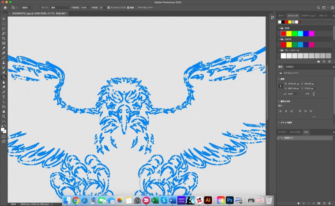Screen dimensions: 335x206
Task: Flip horizontally icon in Properties panel
Action: [307, 94]
